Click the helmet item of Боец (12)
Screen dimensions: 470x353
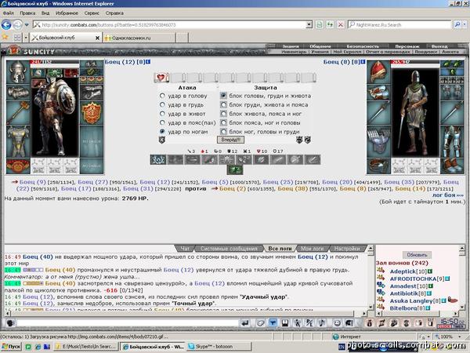click(18, 71)
